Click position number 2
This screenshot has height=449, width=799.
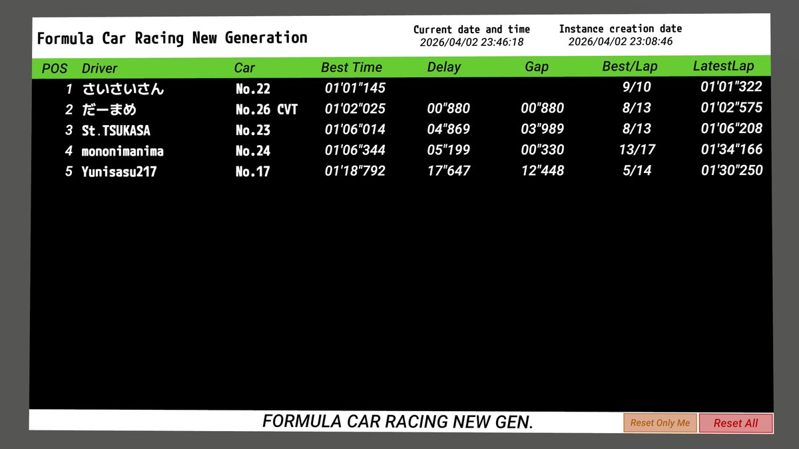click(x=69, y=110)
